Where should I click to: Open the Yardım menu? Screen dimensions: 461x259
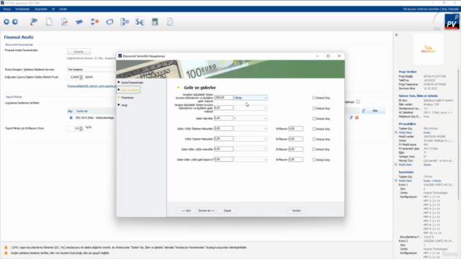pyautogui.click(x=63, y=9)
